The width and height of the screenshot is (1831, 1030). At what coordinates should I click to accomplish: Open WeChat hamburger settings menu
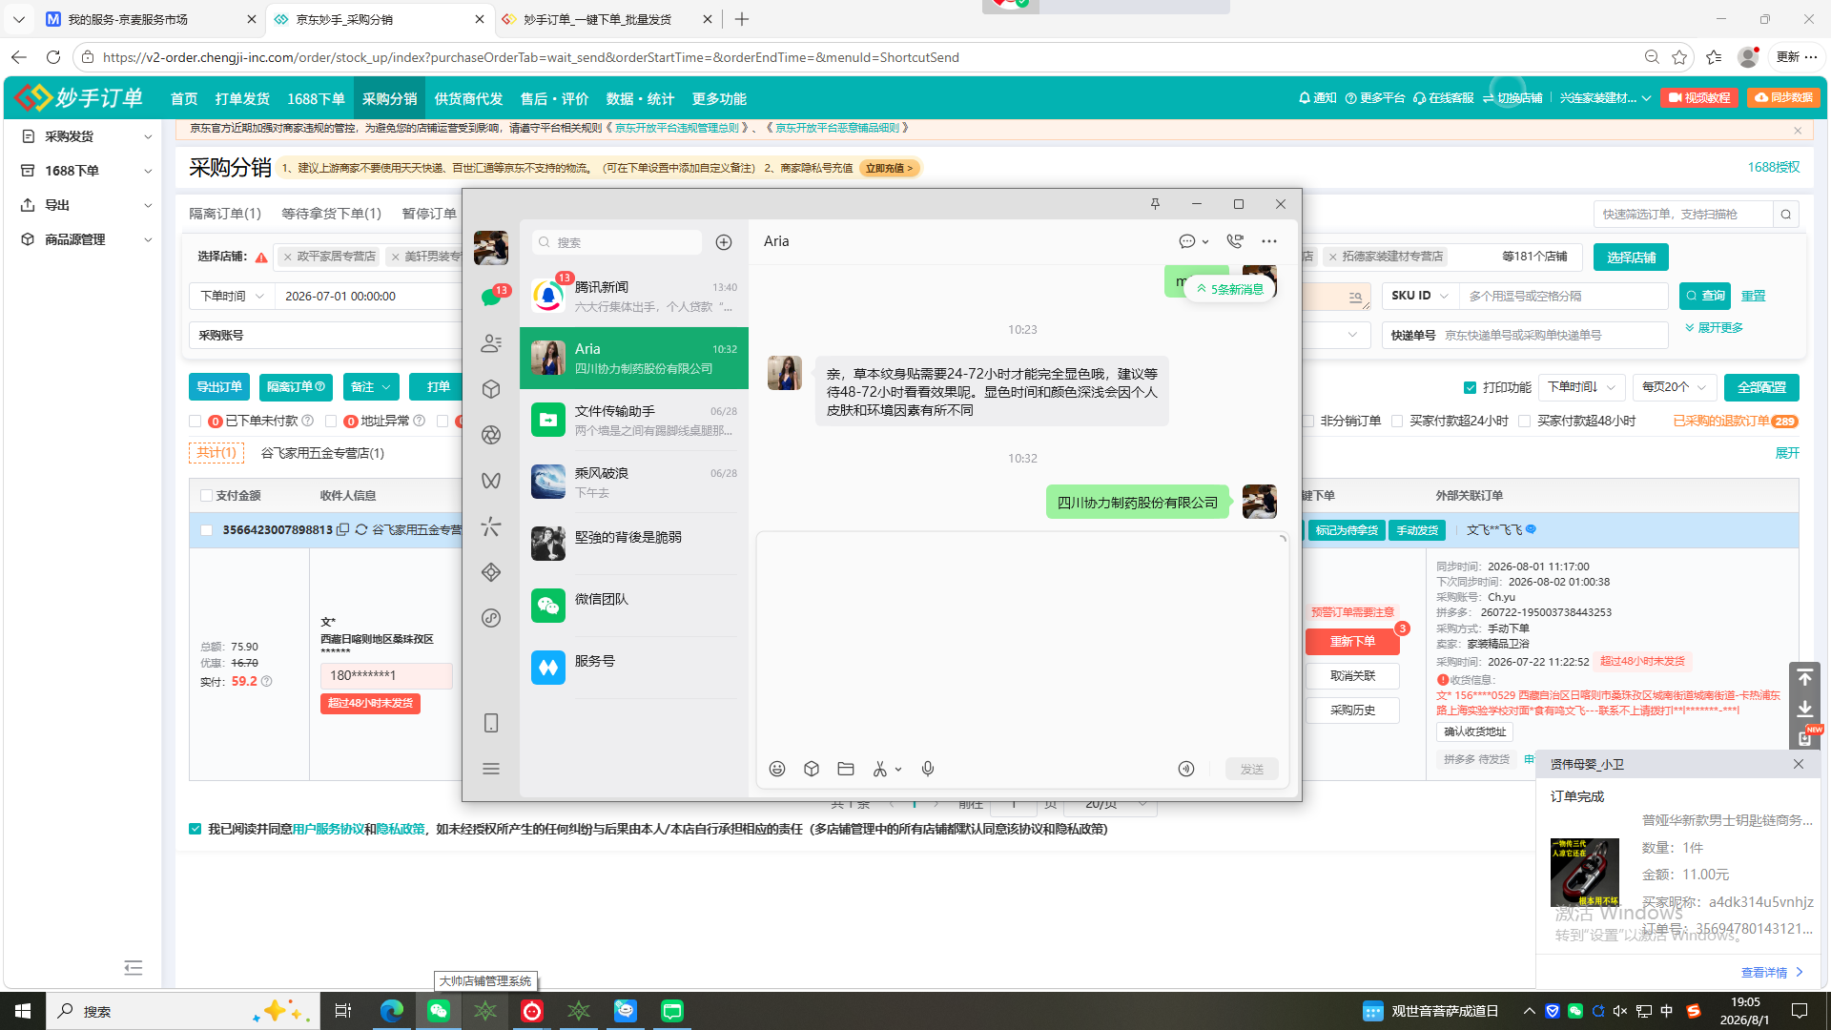pos(491,769)
